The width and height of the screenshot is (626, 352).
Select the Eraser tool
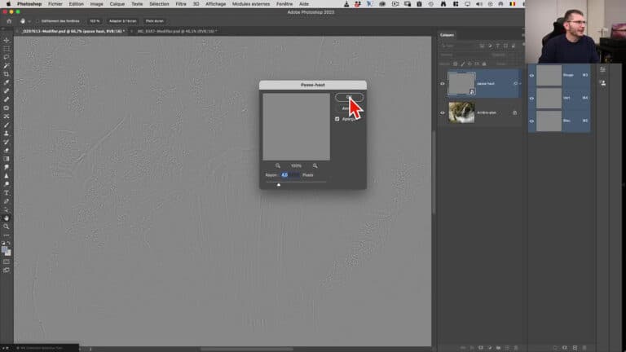click(x=7, y=151)
